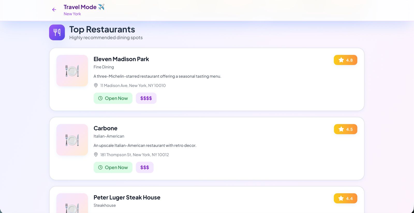The height and width of the screenshot is (213, 414).
Task: Click the map pin beside 181 Thompson St
Action: tap(96, 154)
